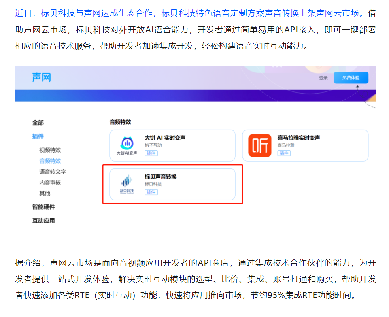Click the 大饼AI变声 cat logo icon
The height and width of the screenshot is (317, 389).
coord(127,143)
